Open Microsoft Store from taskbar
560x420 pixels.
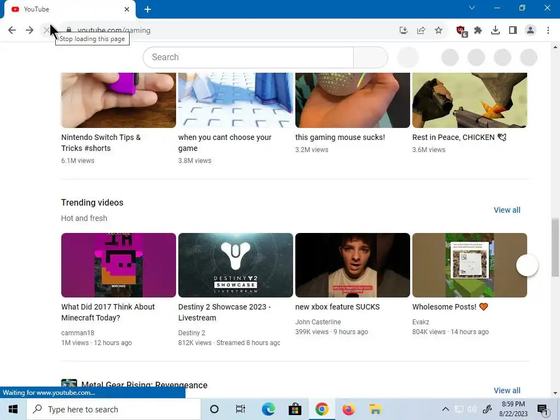295,409
